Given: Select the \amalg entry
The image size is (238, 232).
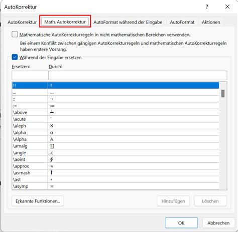Looking at the screenshot, I should click(x=115, y=146).
